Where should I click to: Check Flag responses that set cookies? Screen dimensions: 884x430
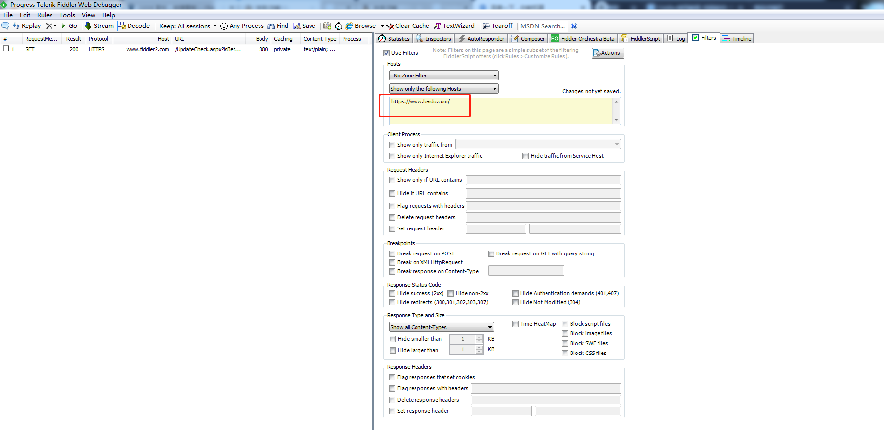[392, 377]
